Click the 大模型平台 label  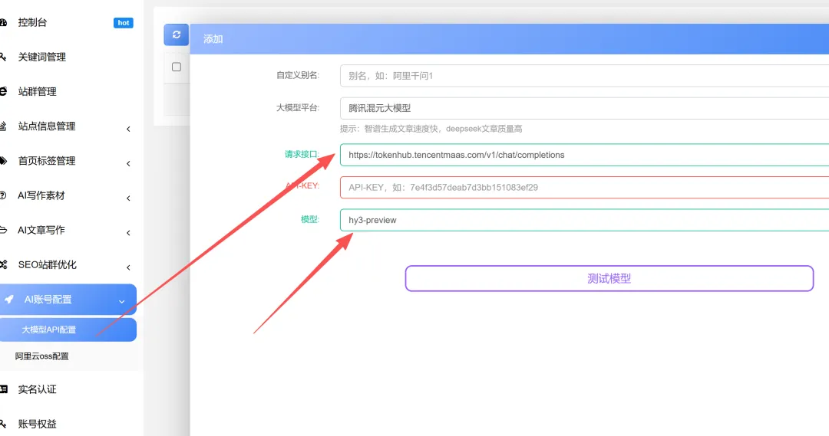(298, 108)
